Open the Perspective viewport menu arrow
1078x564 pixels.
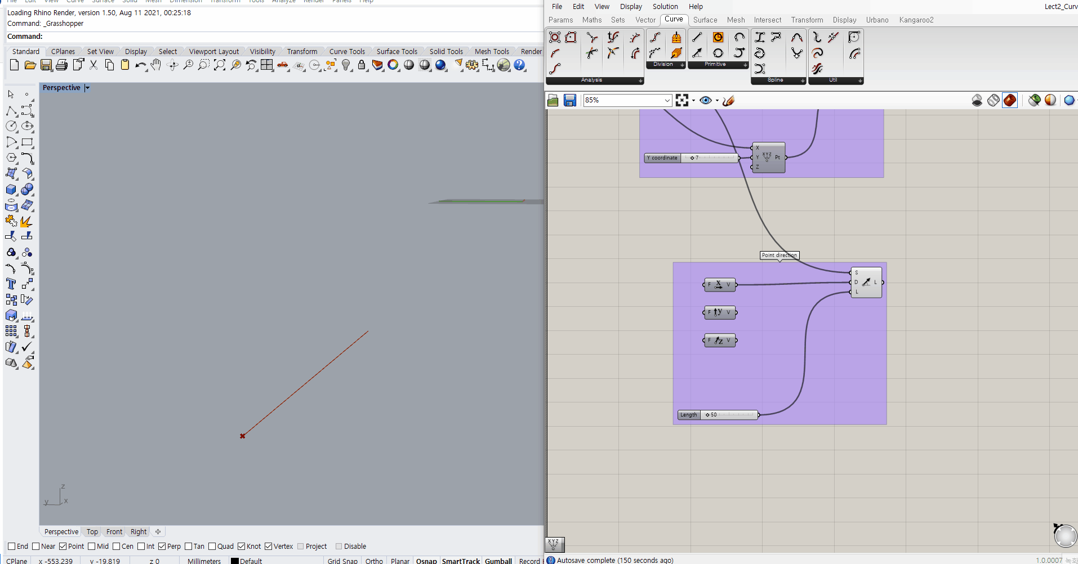[87, 88]
